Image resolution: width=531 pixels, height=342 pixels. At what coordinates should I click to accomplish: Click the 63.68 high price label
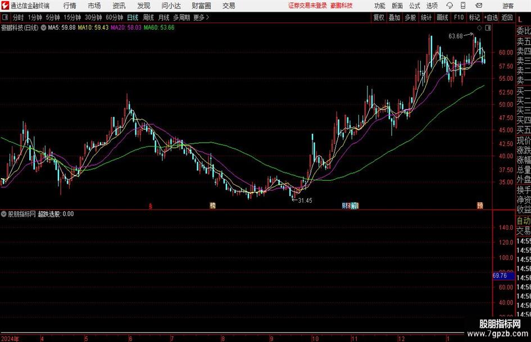click(x=456, y=37)
